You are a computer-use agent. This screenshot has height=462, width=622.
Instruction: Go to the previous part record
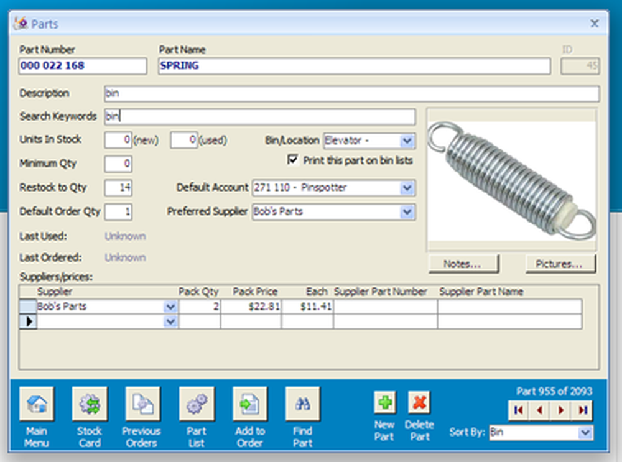coord(541,411)
